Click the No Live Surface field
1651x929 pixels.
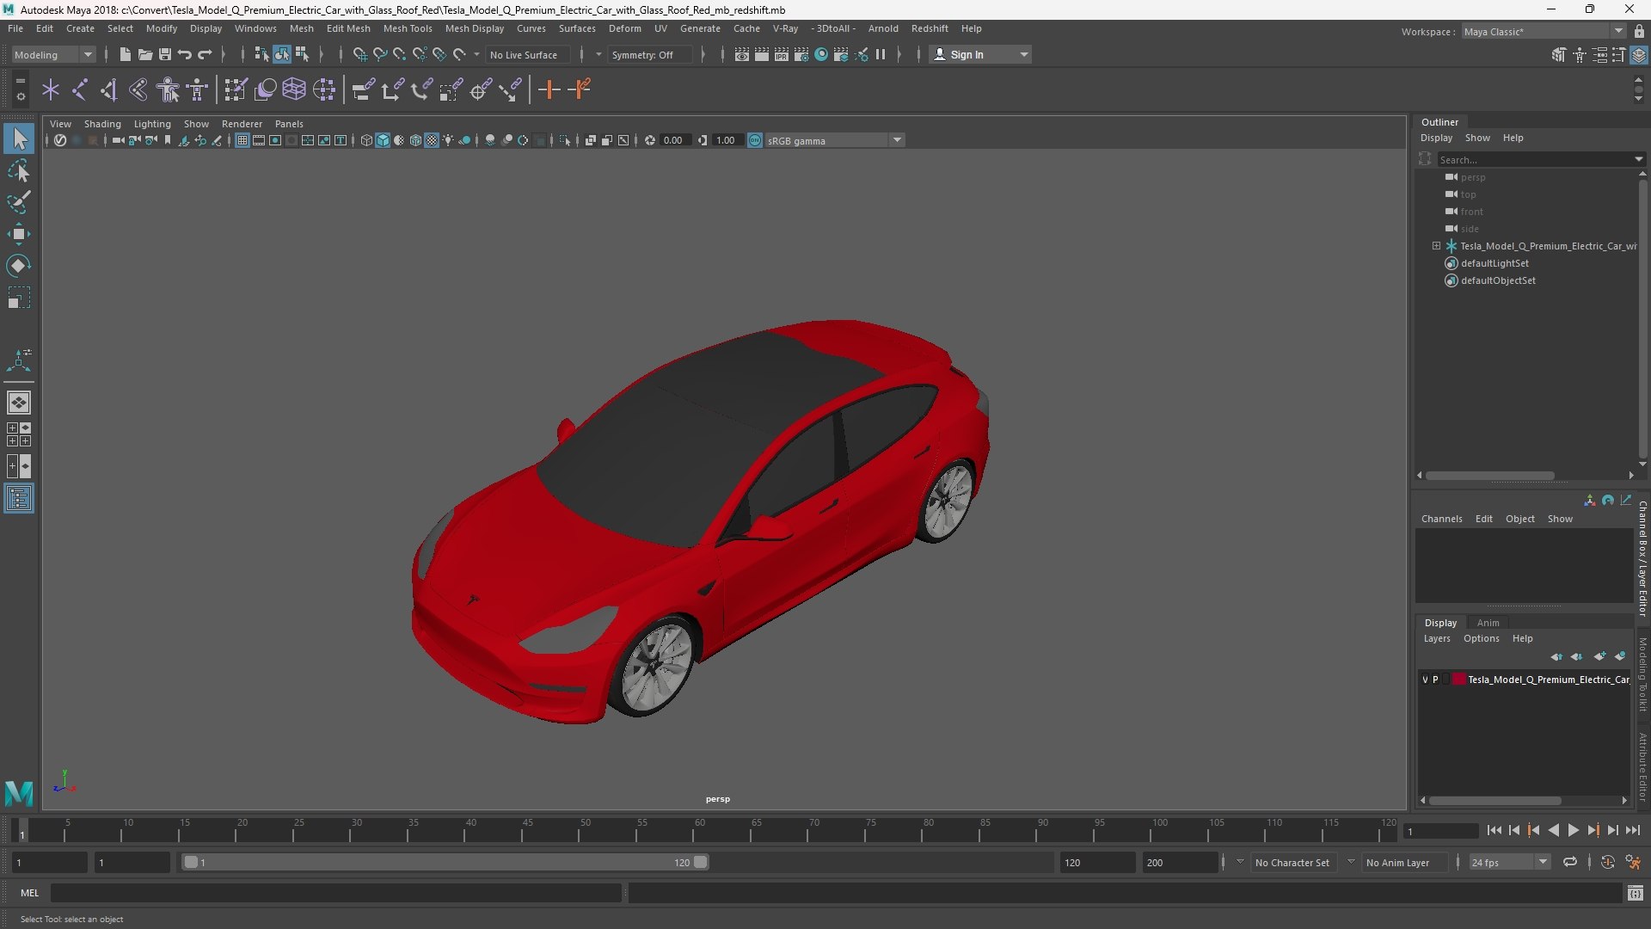[x=527, y=54]
